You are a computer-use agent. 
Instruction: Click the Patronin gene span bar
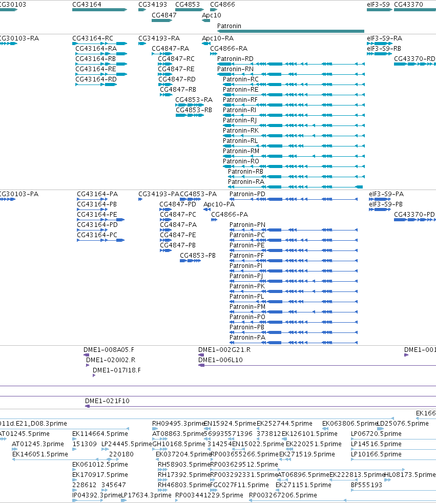click(x=290, y=31)
